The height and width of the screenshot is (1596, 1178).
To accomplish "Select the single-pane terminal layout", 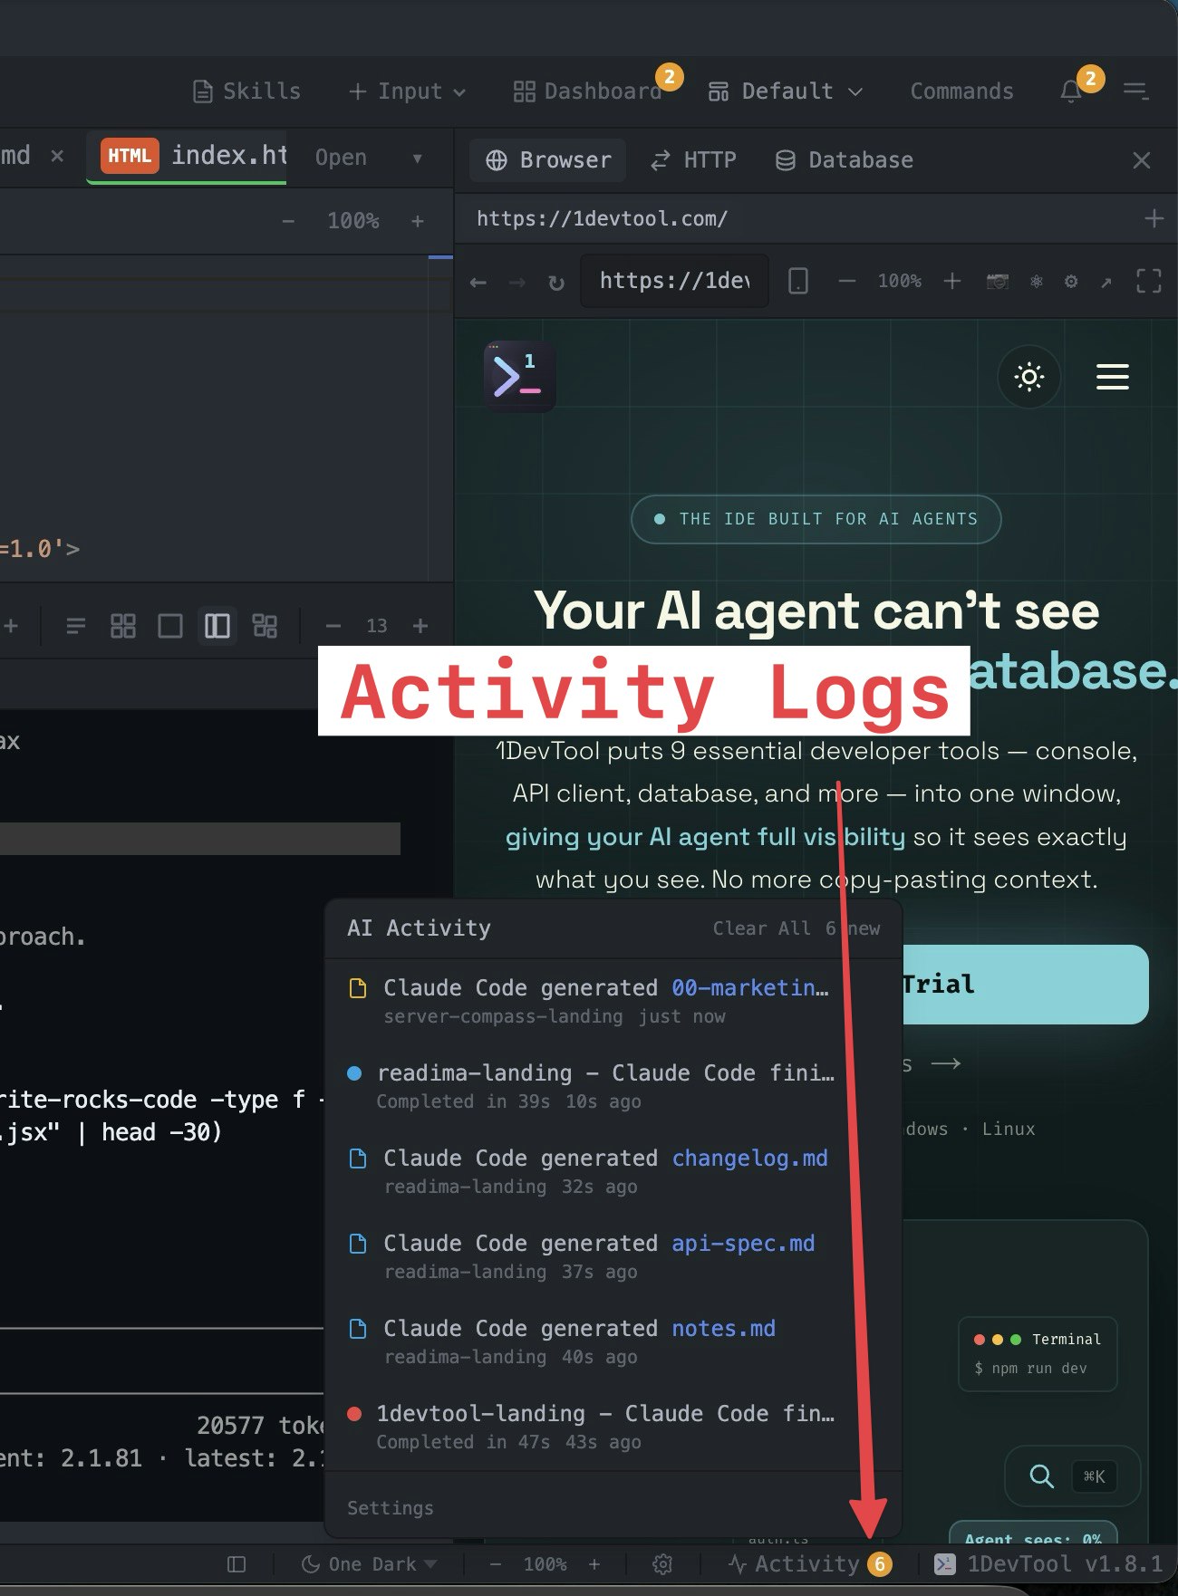I will 170,626.
